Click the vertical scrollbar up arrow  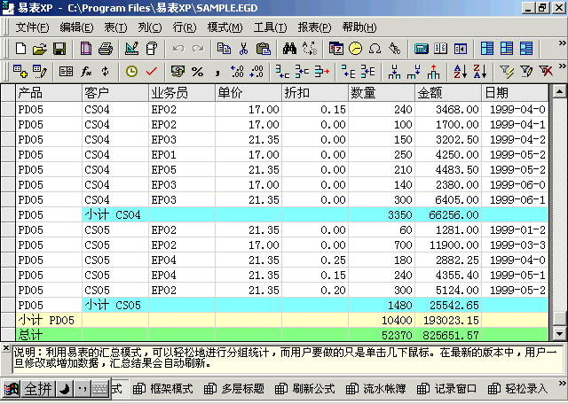coord(559,91)
